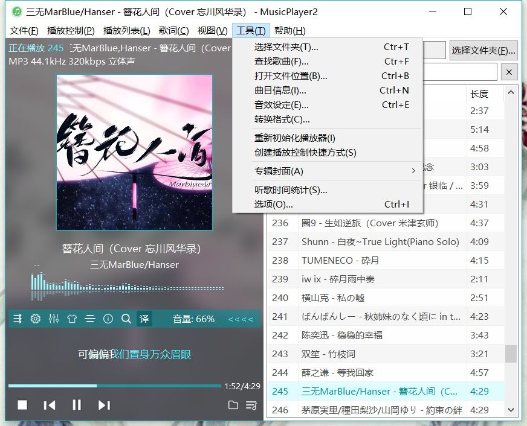Open the 播放列表(L) menu
The height and width of the screenshot is (426, 527).
click(127, 31)
